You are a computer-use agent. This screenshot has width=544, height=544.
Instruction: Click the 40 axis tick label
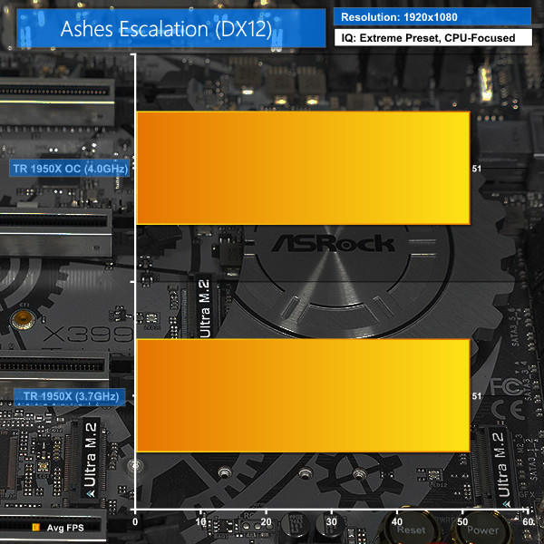397,521
